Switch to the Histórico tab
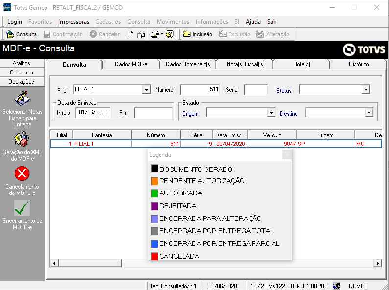 point(359,64)
